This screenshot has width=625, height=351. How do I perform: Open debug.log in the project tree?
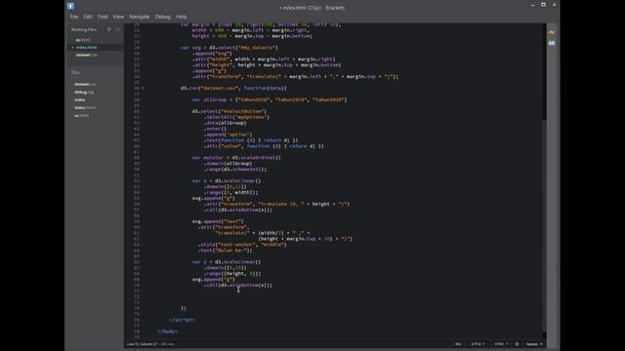click(84, 92)
